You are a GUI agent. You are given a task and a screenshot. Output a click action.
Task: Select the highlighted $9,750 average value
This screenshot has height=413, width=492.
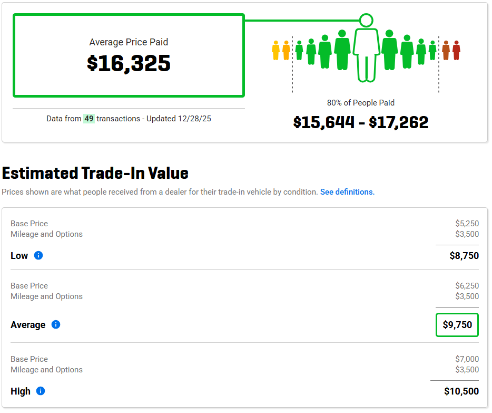457,325
